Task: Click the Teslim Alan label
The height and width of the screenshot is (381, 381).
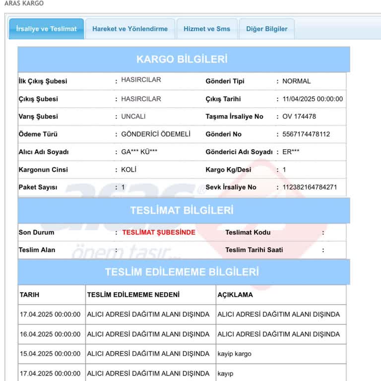Action: click(x=37, y=250)
